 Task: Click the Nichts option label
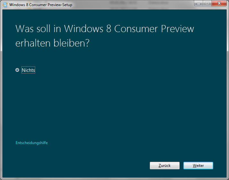(x=28, y=70)
